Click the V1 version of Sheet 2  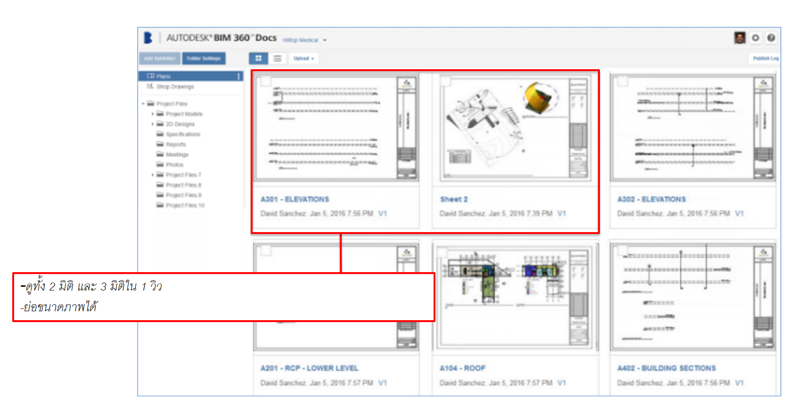[x=562, y=213]
